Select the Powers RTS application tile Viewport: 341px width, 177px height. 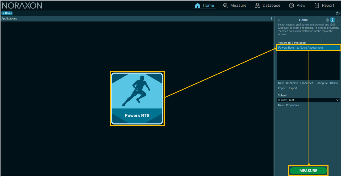tap(137, 99)
